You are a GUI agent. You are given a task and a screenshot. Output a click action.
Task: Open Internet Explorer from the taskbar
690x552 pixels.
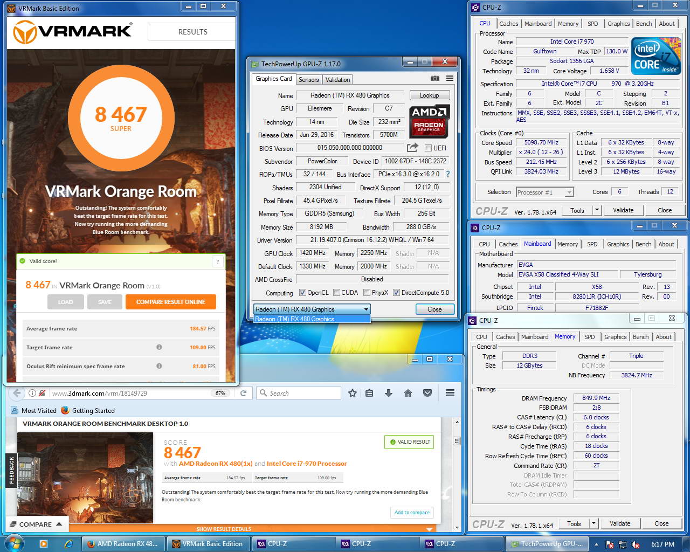(x=68, y=544)
